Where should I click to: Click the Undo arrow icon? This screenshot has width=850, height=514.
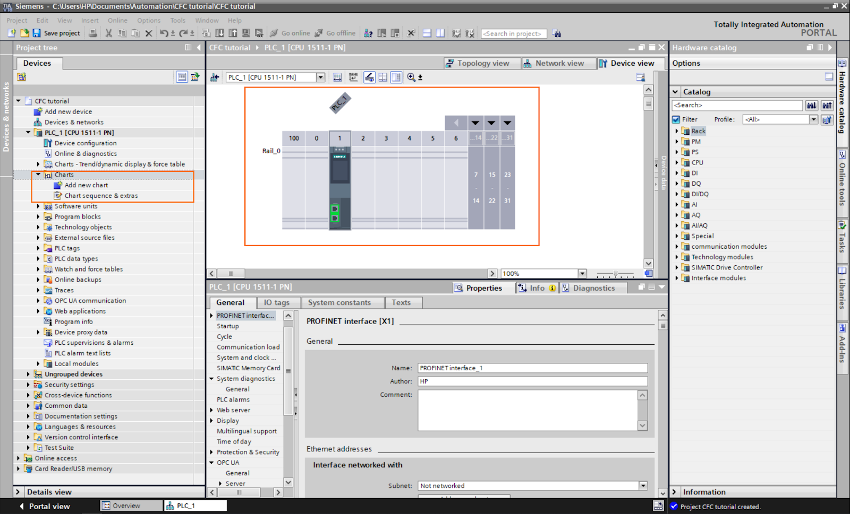[x=164, y=33]
